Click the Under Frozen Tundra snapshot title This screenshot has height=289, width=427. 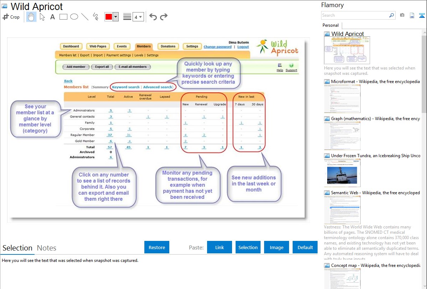pos(376,155)
